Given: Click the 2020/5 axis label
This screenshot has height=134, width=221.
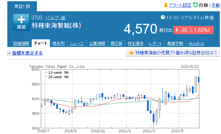Looking at the screenshot, I should click(x=177, y=131).
